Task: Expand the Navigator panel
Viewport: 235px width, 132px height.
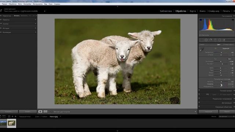Action: tap(1, 16)
